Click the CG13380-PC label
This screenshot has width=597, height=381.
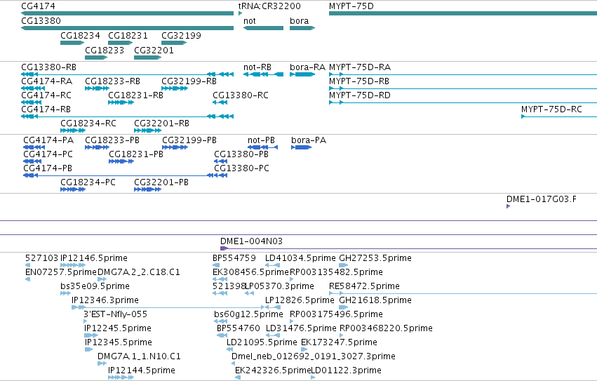pyautogui.click(x=241, y=168)
